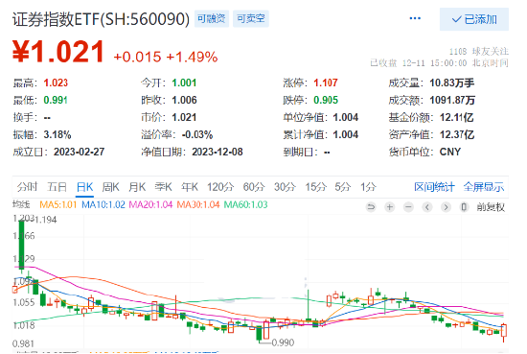This screenshot has height=354, width=527.
Task: Click the MA20:1.04 indicator label
Action: click(x=150, y=204)
